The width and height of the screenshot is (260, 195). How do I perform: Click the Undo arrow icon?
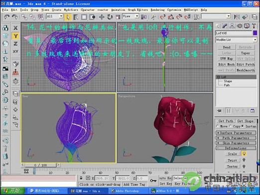7,17
